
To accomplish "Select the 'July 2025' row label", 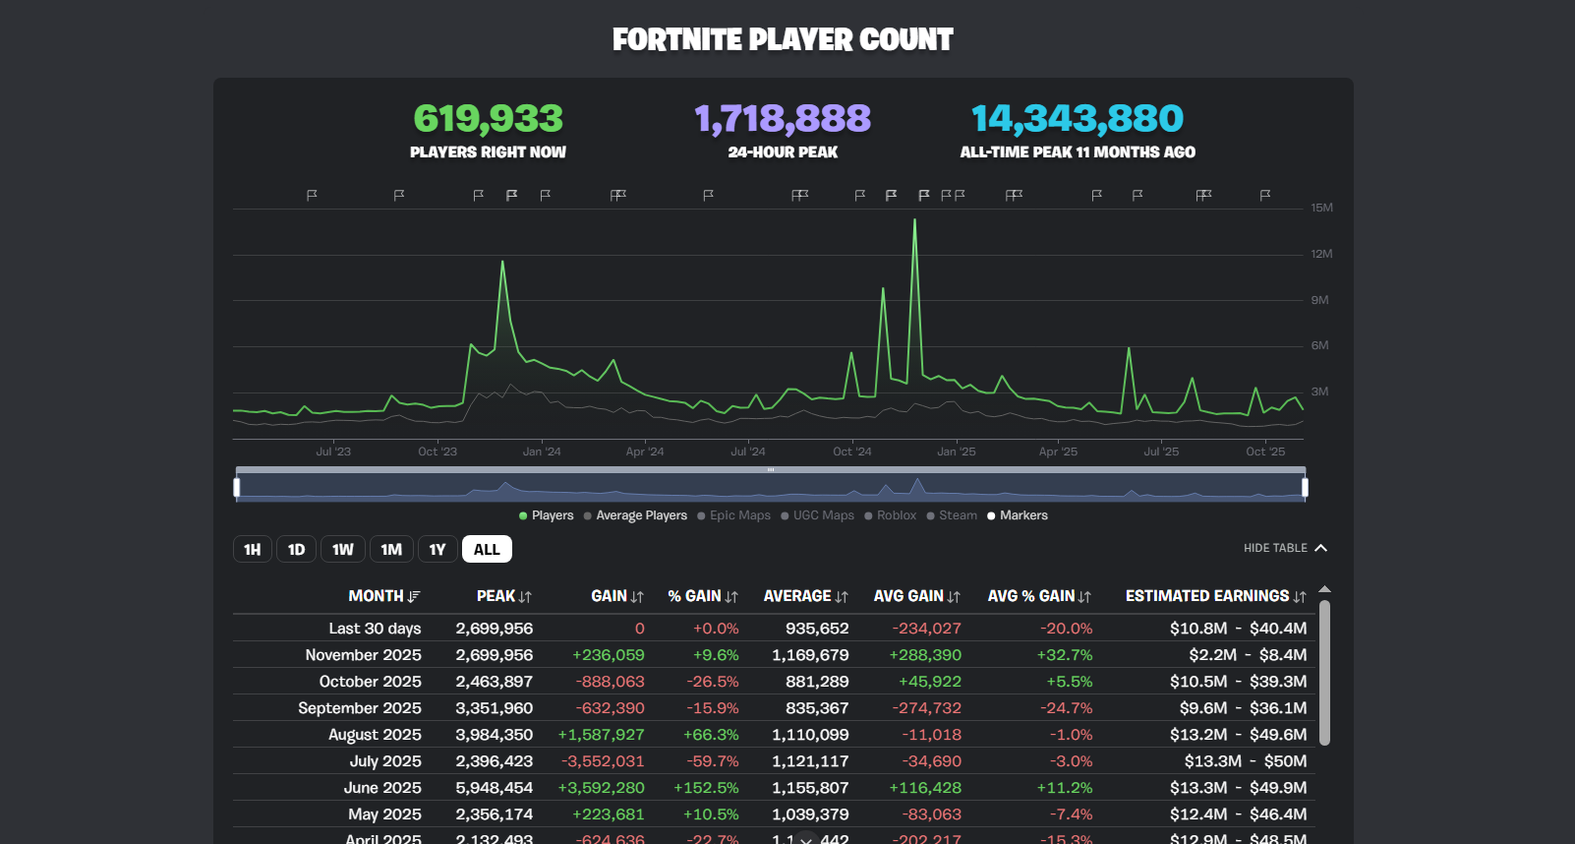I will pos(385,761).
